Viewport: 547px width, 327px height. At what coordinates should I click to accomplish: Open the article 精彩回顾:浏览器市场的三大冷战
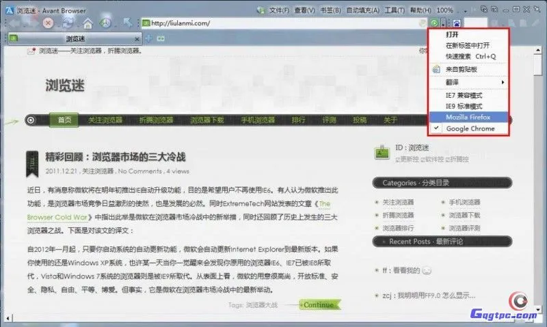point(115,157)
